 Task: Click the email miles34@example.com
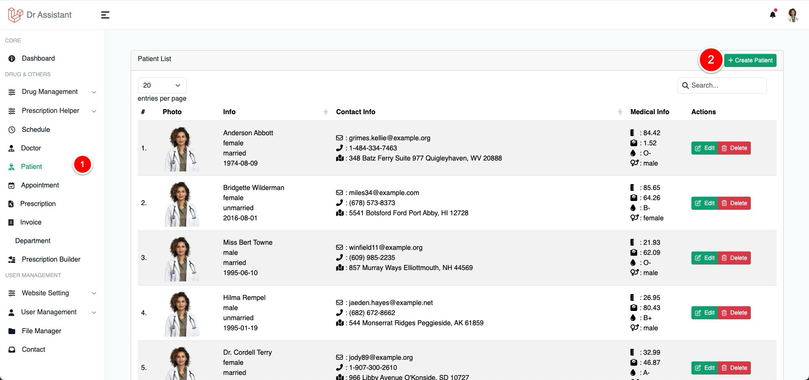click(x=384, y=193)
